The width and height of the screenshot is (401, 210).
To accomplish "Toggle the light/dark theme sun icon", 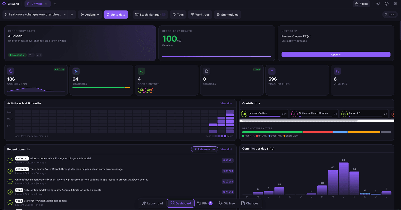I will point(378,4).
